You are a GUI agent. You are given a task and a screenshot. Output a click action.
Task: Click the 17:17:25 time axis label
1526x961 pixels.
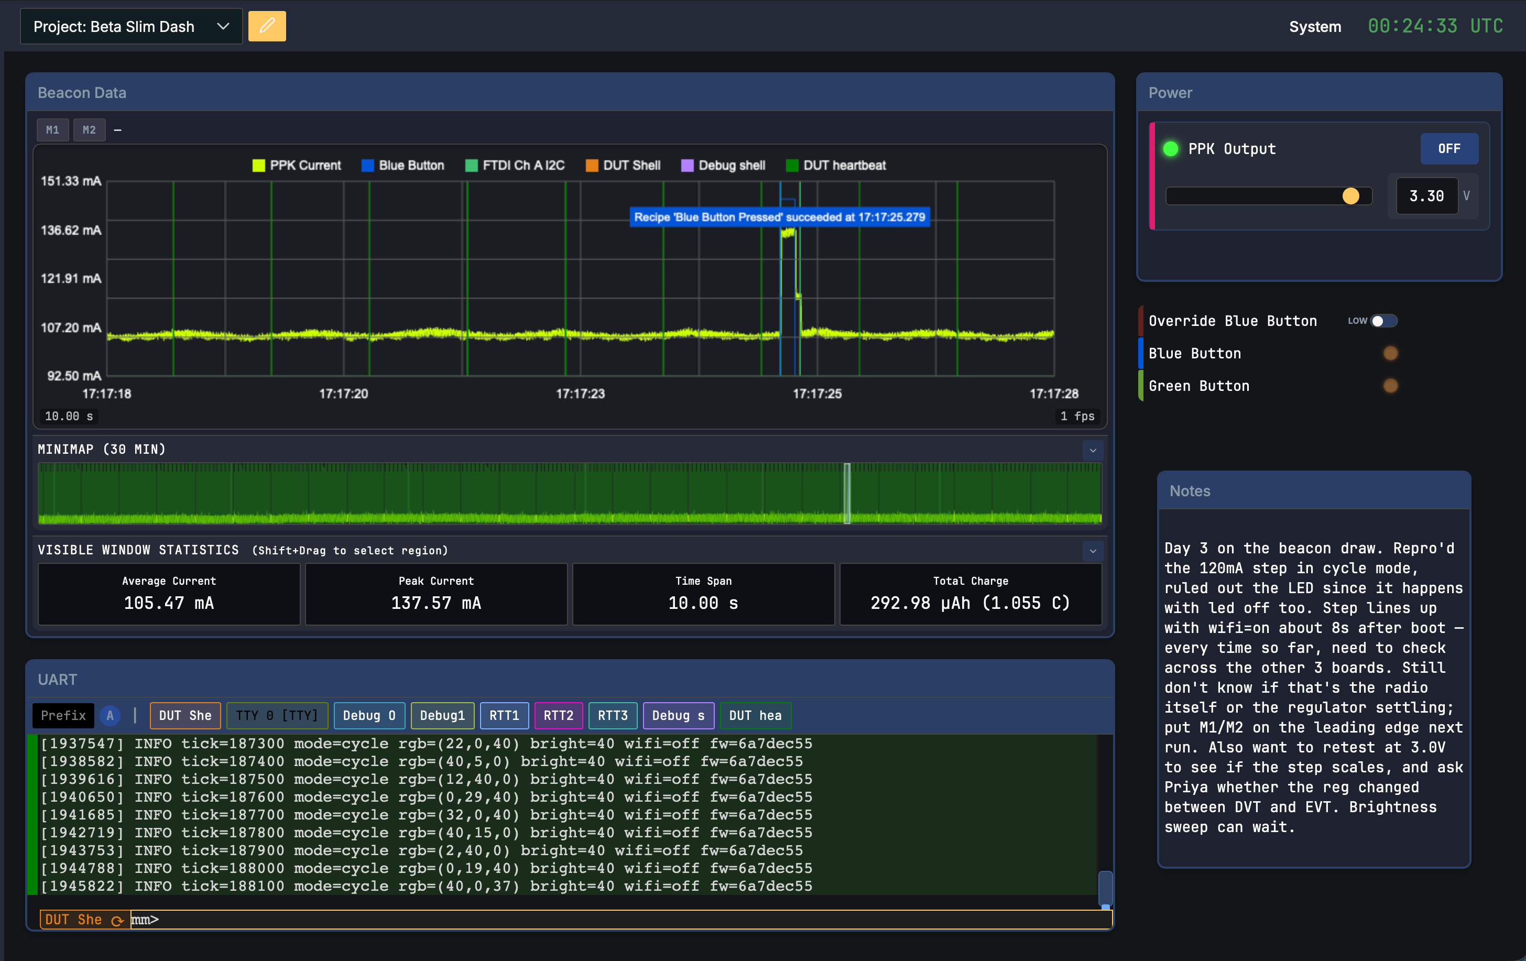817,394
